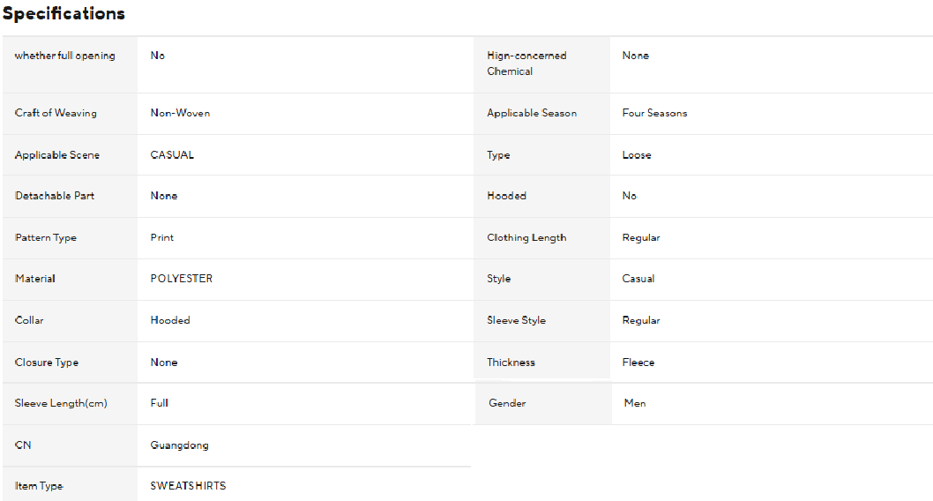Click the Fleece thickness value

(x=638, y=363)
